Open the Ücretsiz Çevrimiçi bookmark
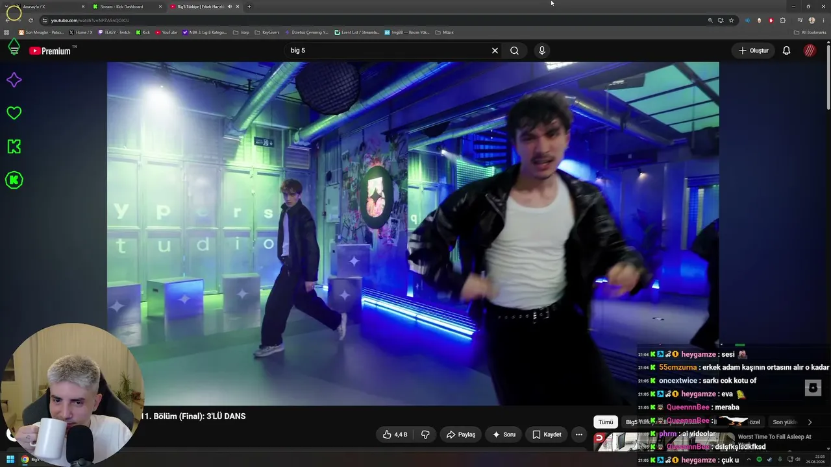This screenshot has width=831, height=467. [x=306, y=32]
